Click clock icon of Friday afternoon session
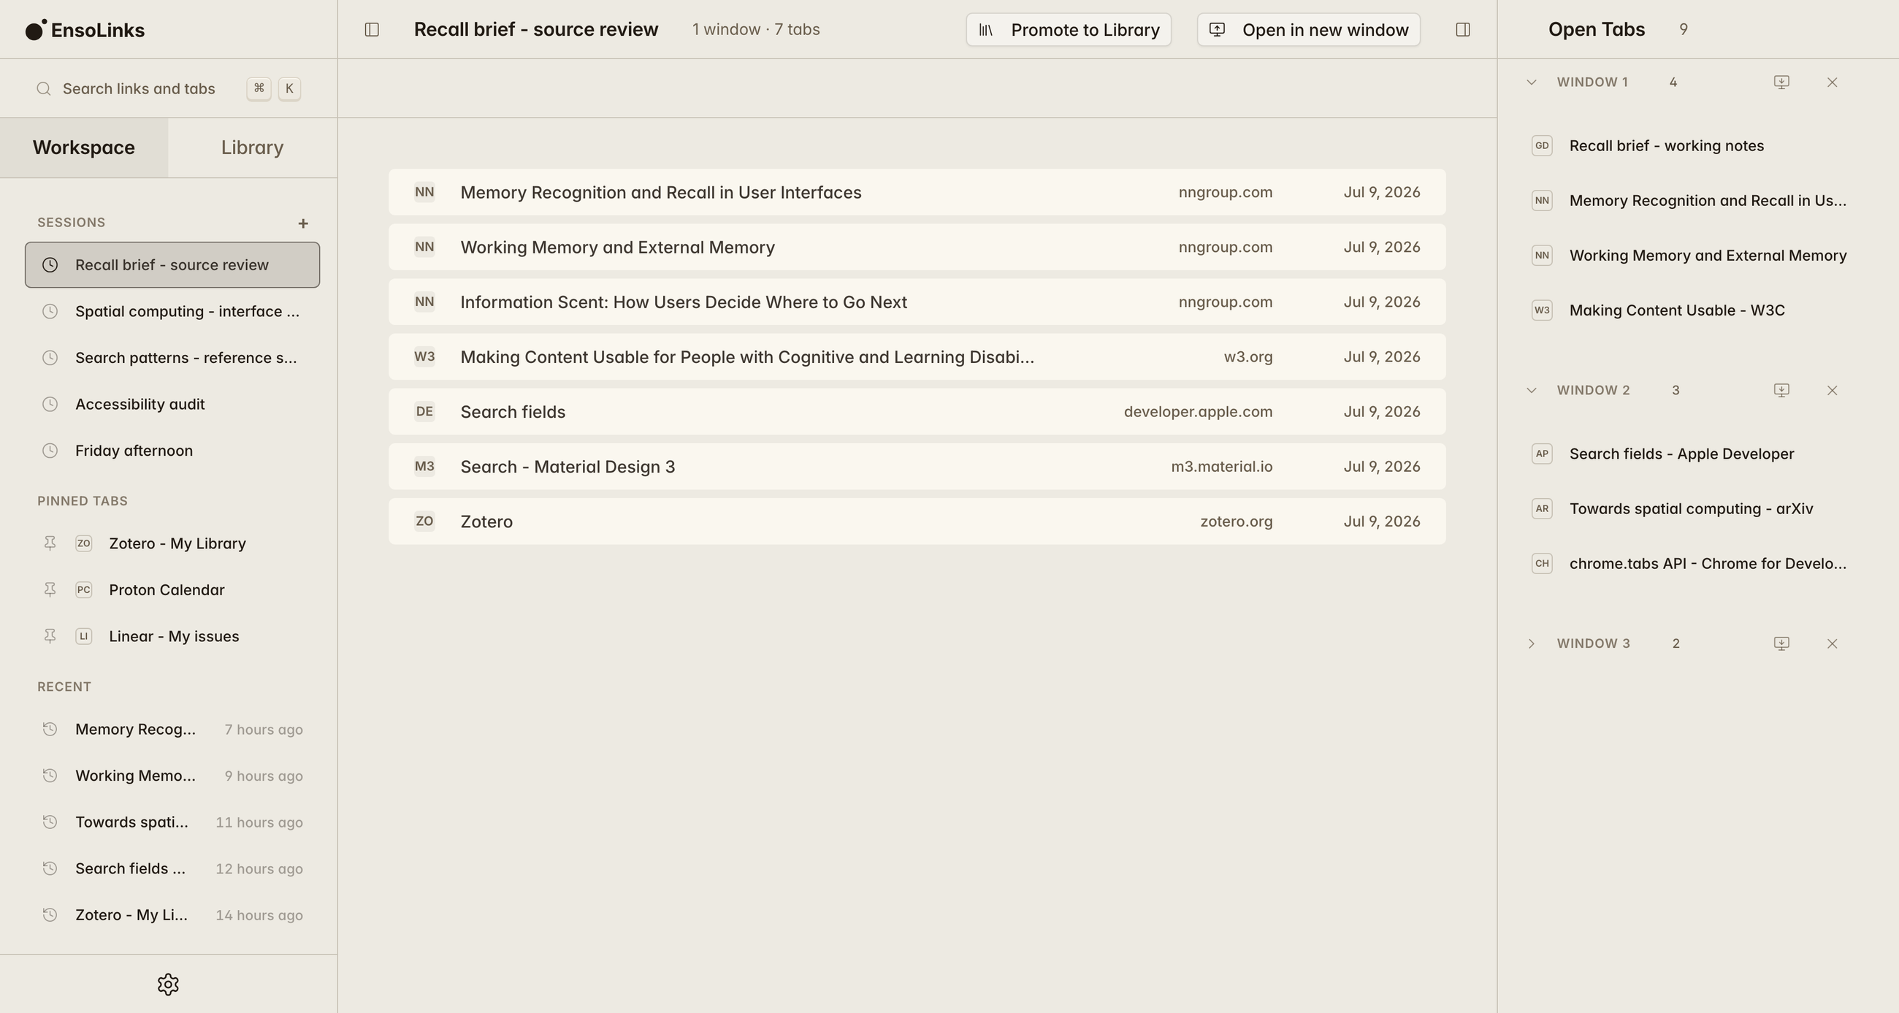 click(x=50, y=451)
